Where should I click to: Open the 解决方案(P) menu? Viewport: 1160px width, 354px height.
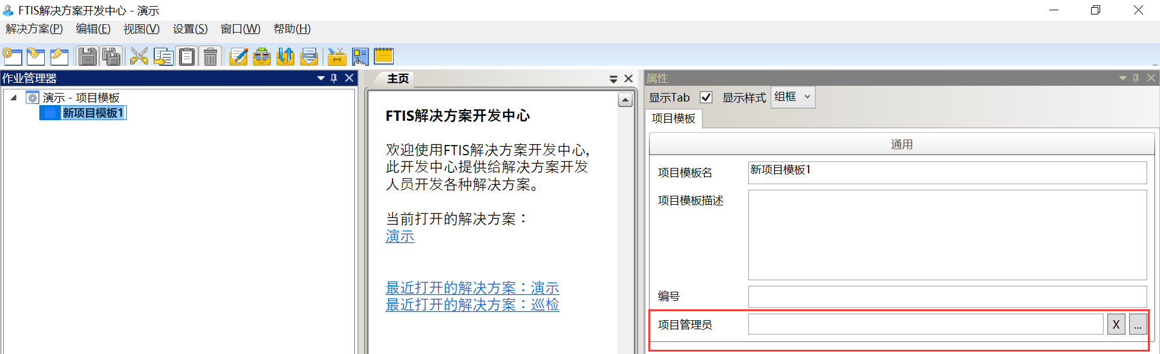click(x=34, y=29)
